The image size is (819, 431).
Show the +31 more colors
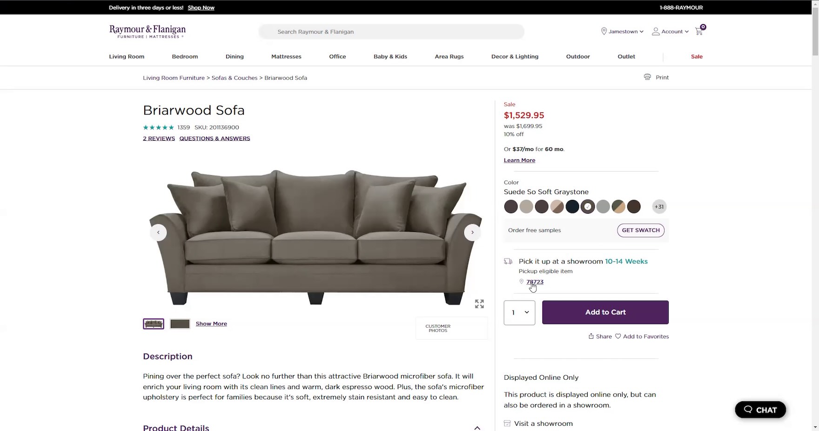coord(659,207)
